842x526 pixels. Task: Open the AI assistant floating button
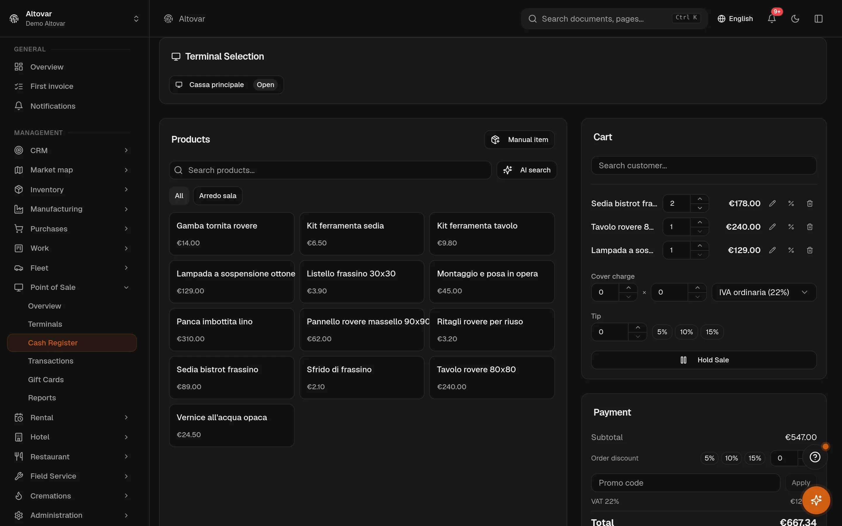pos(816,500)
